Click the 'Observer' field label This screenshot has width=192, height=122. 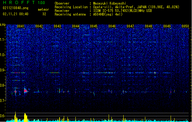point(62,3)
